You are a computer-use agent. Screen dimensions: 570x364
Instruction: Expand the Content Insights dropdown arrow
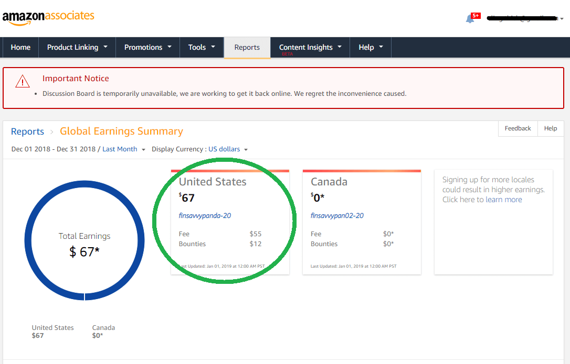coord(340,47)
